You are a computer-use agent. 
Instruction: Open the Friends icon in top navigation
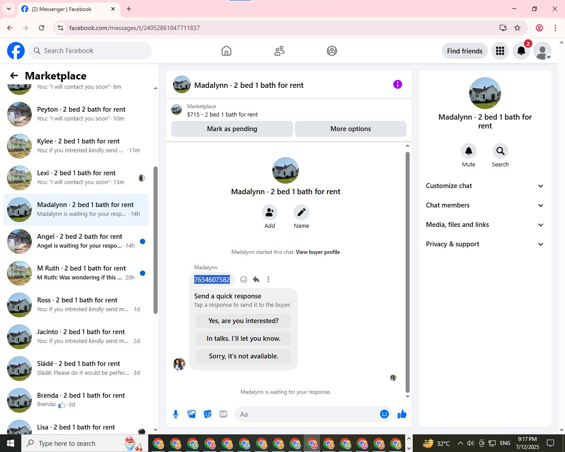[279, 51]
